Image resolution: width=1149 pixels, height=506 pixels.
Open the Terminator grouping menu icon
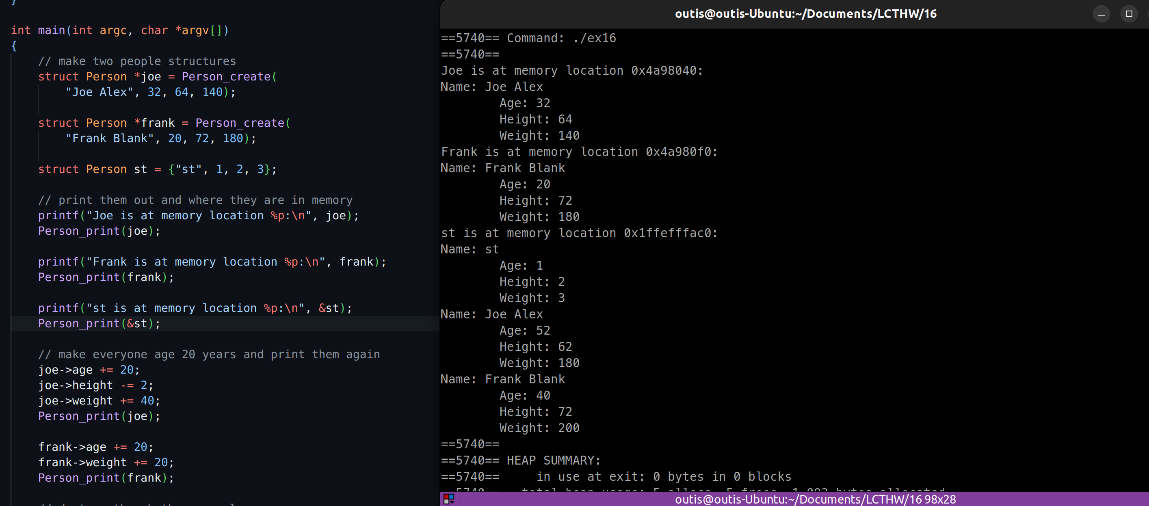click(x=449, y=499)
